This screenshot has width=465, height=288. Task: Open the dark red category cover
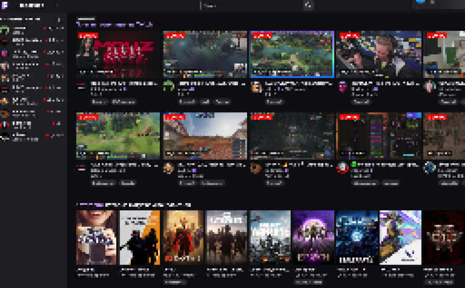coord(444,237)
